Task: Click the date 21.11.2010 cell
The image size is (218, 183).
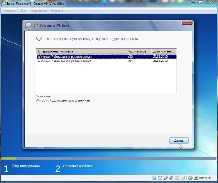Action: tap(160, 61)
